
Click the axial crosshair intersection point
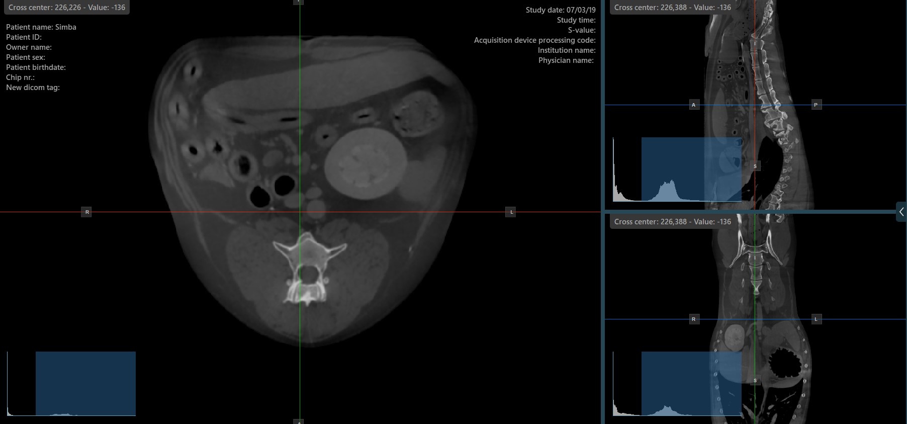click(x=300, y=212)
